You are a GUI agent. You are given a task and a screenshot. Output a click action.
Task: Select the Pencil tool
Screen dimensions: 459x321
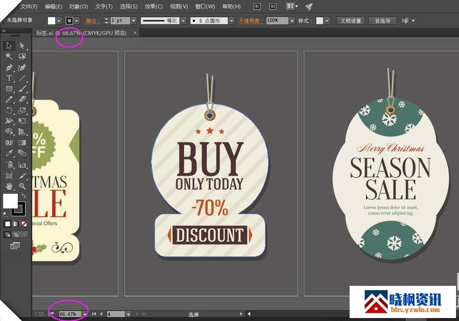tap(9, 99)
